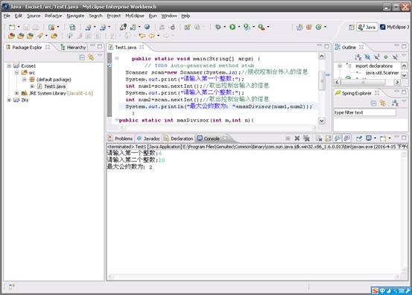Open the Refactor menu
Image resolution: width=412 pixels, height=295 pixels.
point(54,16)
